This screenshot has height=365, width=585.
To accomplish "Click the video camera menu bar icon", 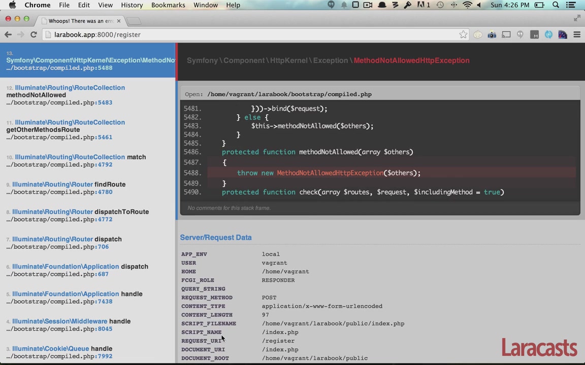I will 368,5.
